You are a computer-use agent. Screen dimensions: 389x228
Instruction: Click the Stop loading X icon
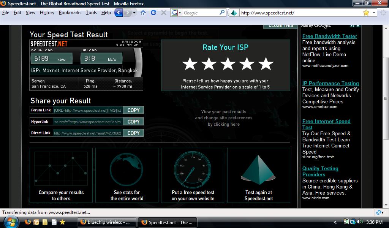(163, 13)
